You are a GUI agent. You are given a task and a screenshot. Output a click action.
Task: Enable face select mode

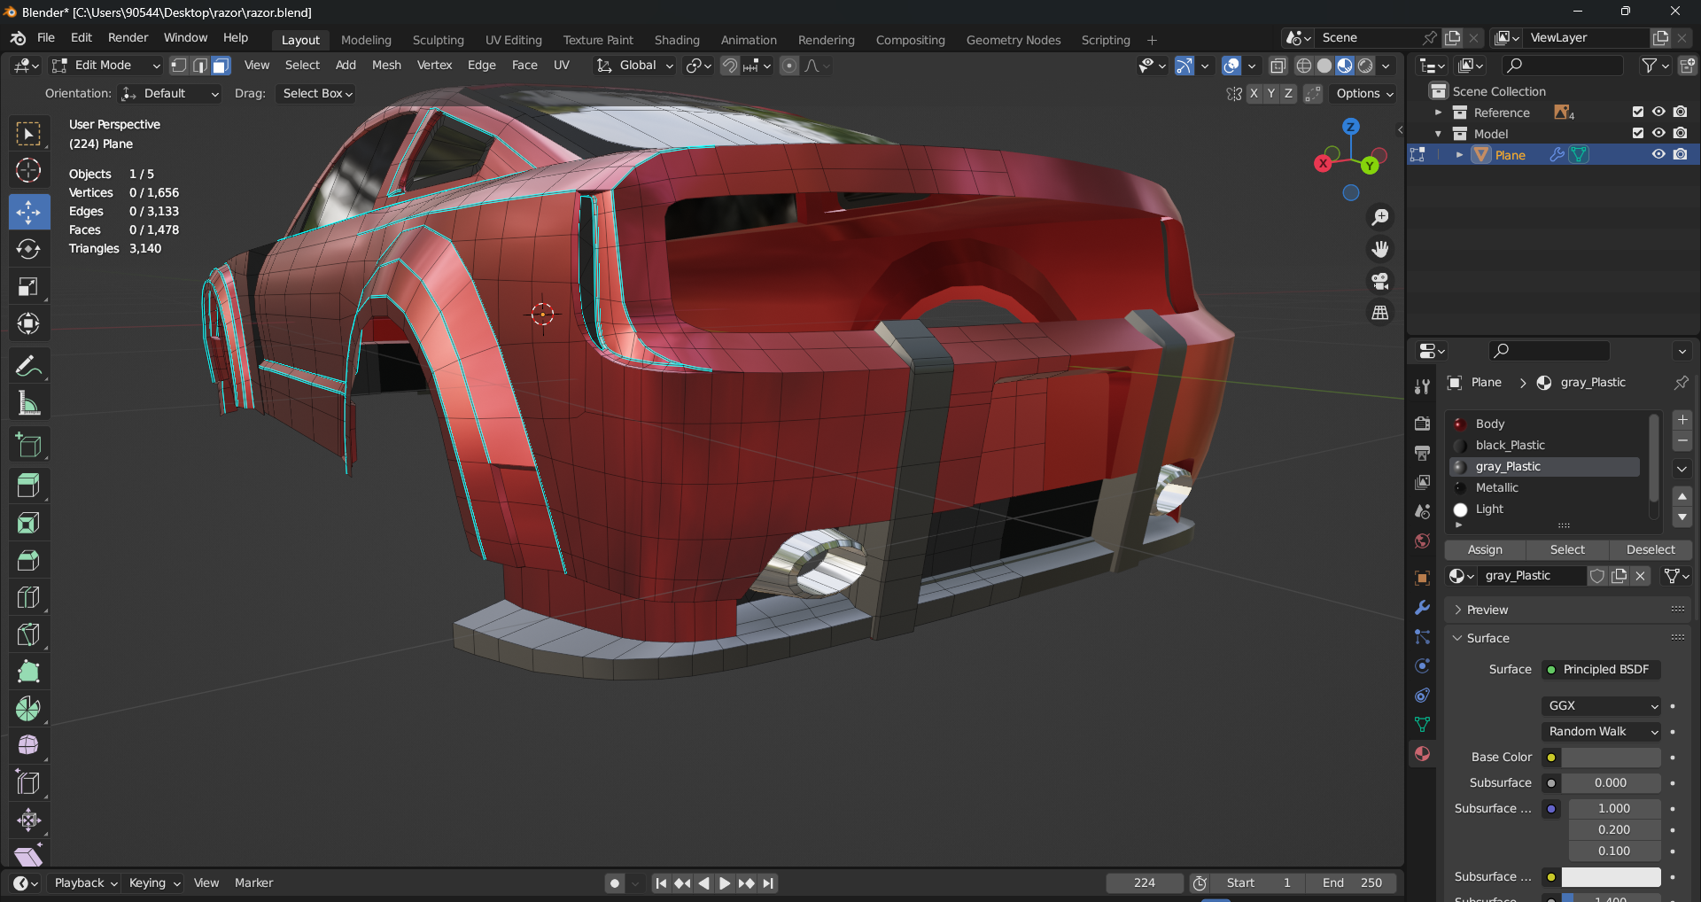pos(221,66)
